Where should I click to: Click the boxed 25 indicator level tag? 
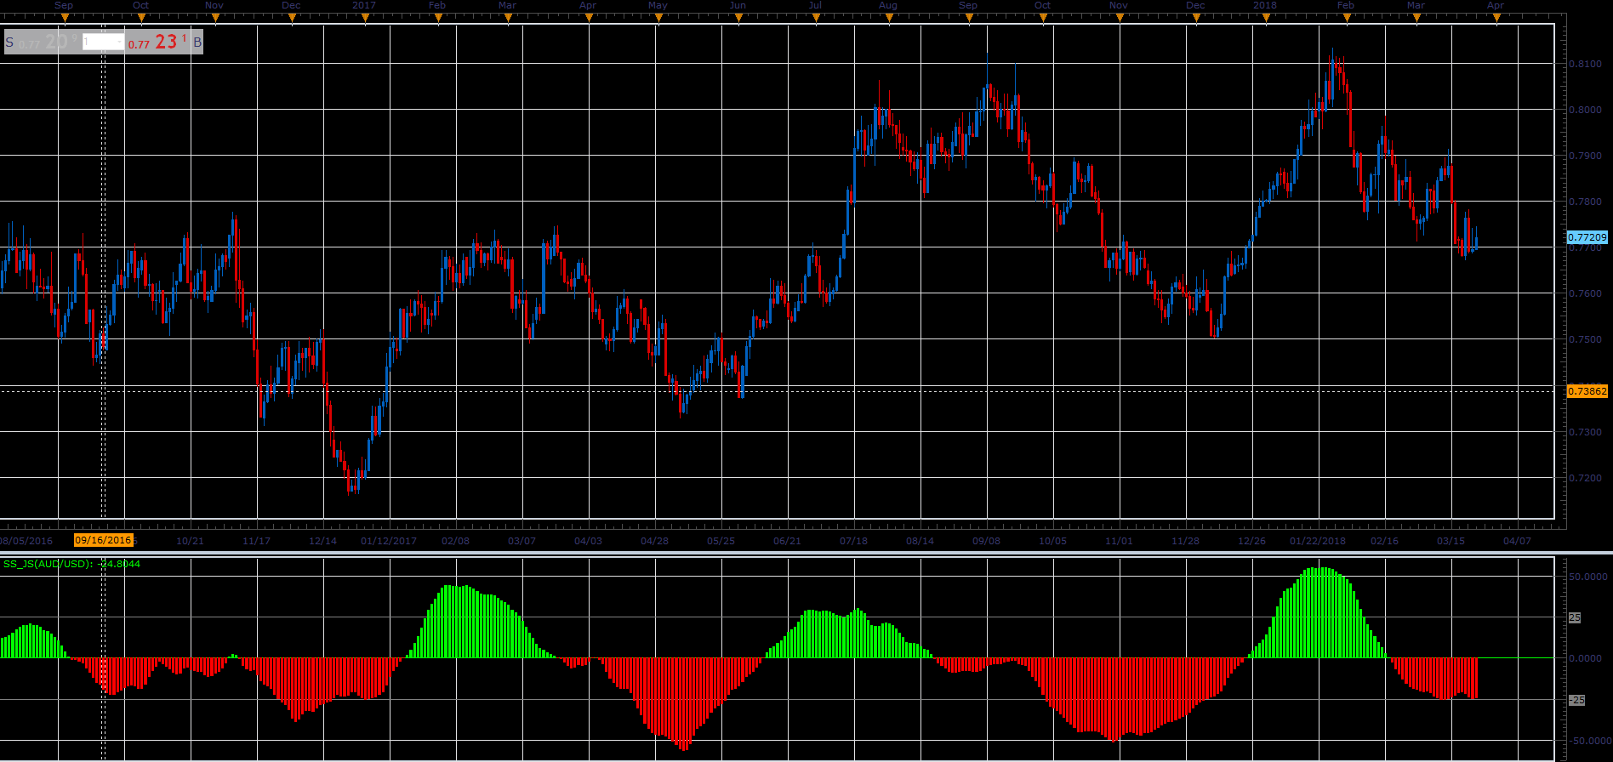pos(1575,618)
